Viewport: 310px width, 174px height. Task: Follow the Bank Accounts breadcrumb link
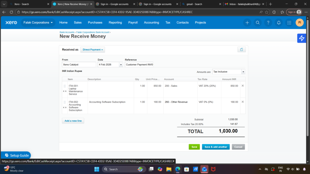[67, 32]
